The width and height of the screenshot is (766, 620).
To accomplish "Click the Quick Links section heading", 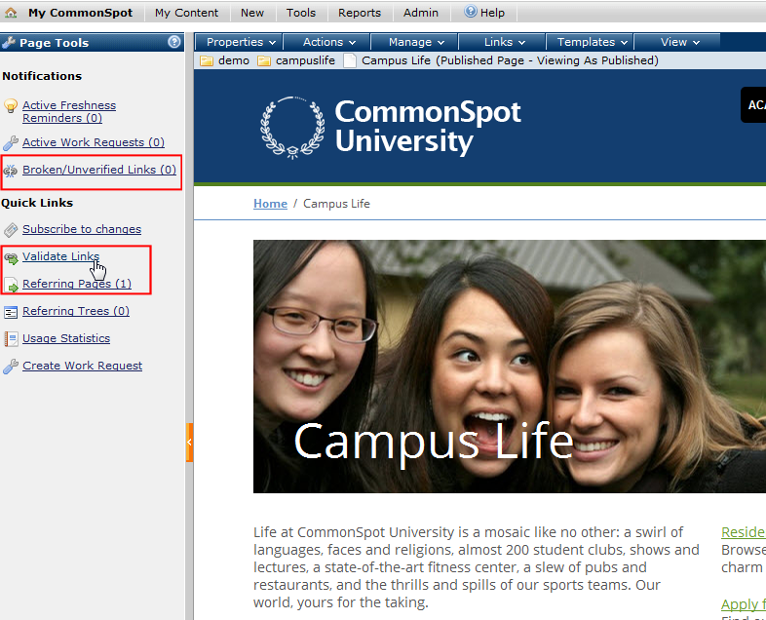I will (x=37, y=203).
